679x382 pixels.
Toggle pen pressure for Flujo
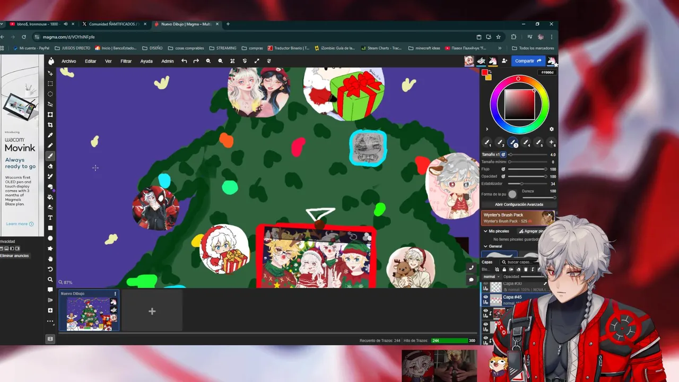(503, 169)
